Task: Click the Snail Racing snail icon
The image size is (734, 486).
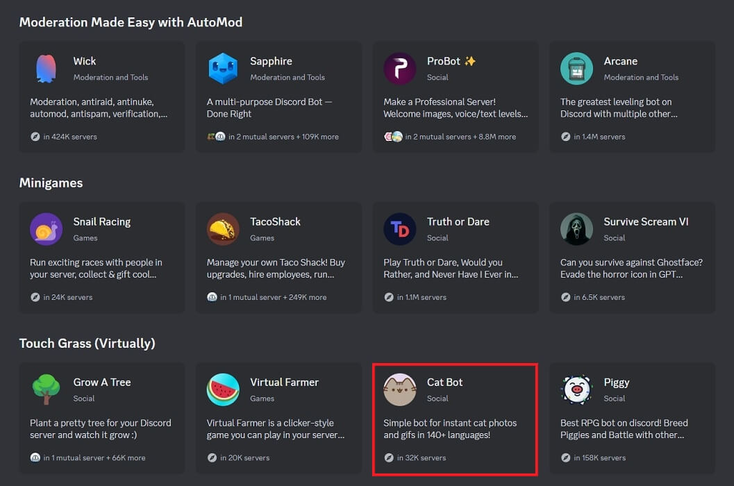Action: tap(46, 229)
